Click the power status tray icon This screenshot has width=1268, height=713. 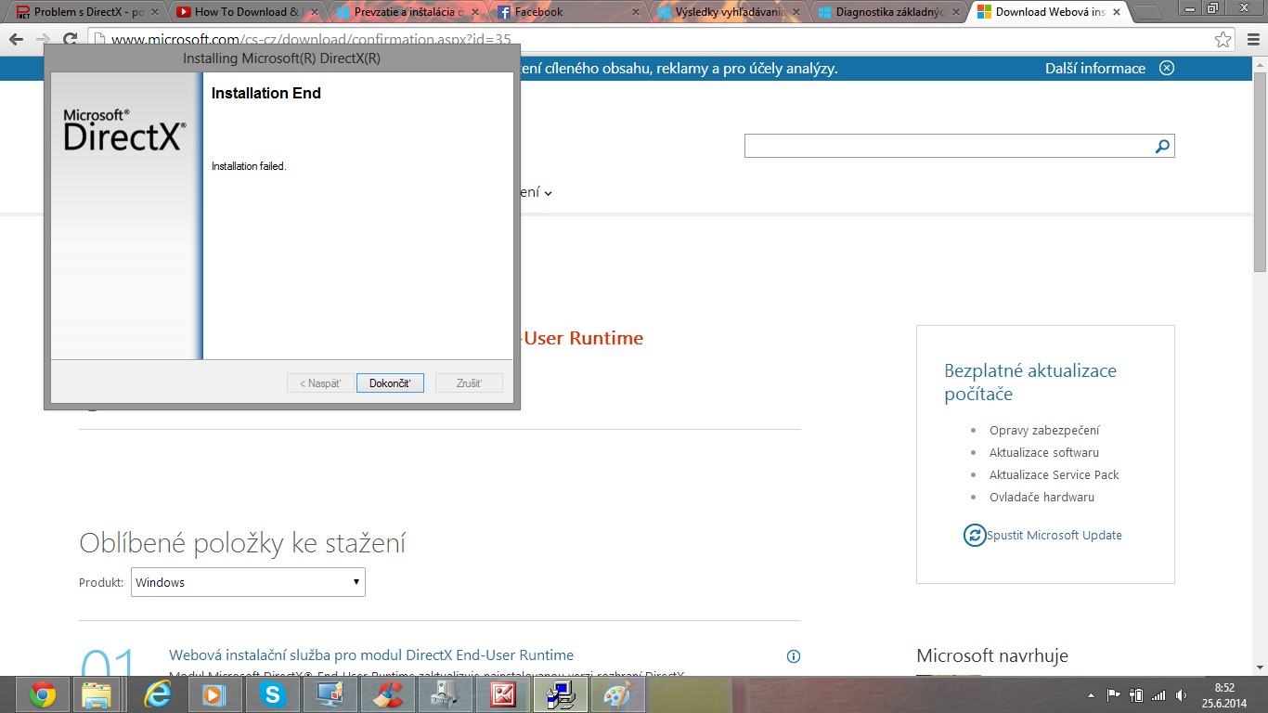[1135, 694]
